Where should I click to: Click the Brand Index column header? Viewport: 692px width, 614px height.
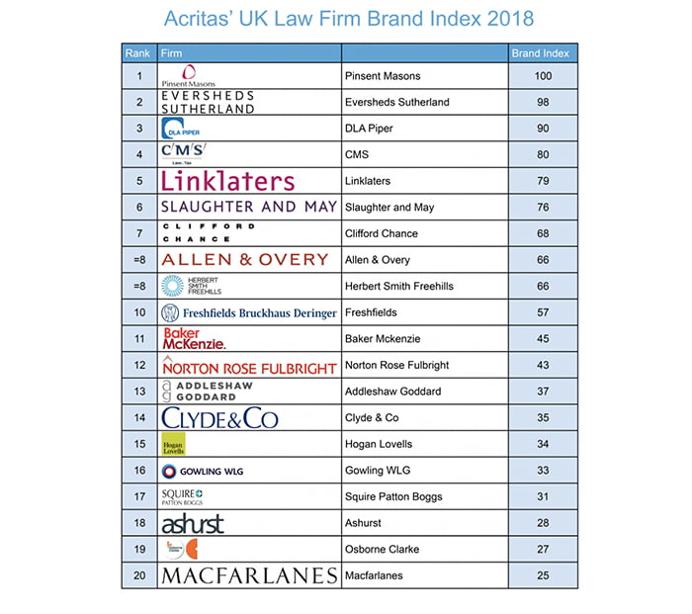click(x=540, y=53)
